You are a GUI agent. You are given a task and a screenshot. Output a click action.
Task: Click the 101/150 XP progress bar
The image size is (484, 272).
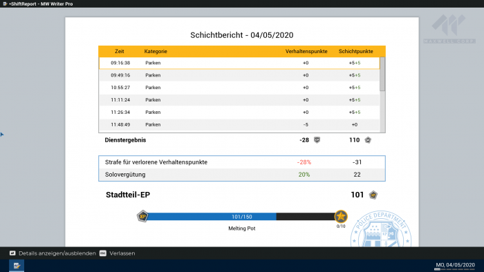[x=242, y=217]
